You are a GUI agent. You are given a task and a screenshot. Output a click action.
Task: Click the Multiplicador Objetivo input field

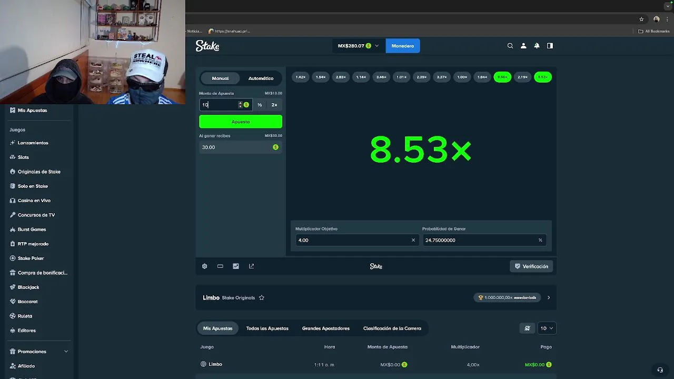pyautogui.click(x=356, y=240)
